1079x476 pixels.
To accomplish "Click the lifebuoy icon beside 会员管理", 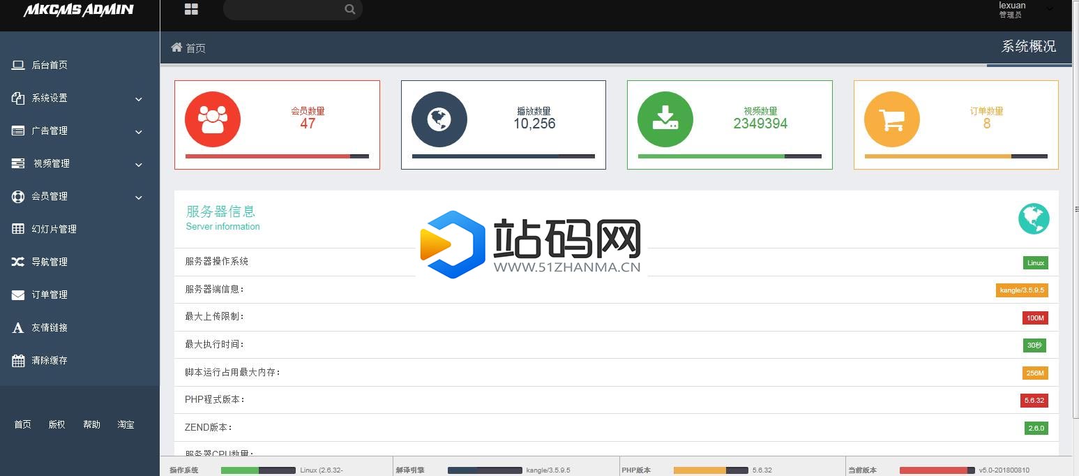I will click(18, 196).
